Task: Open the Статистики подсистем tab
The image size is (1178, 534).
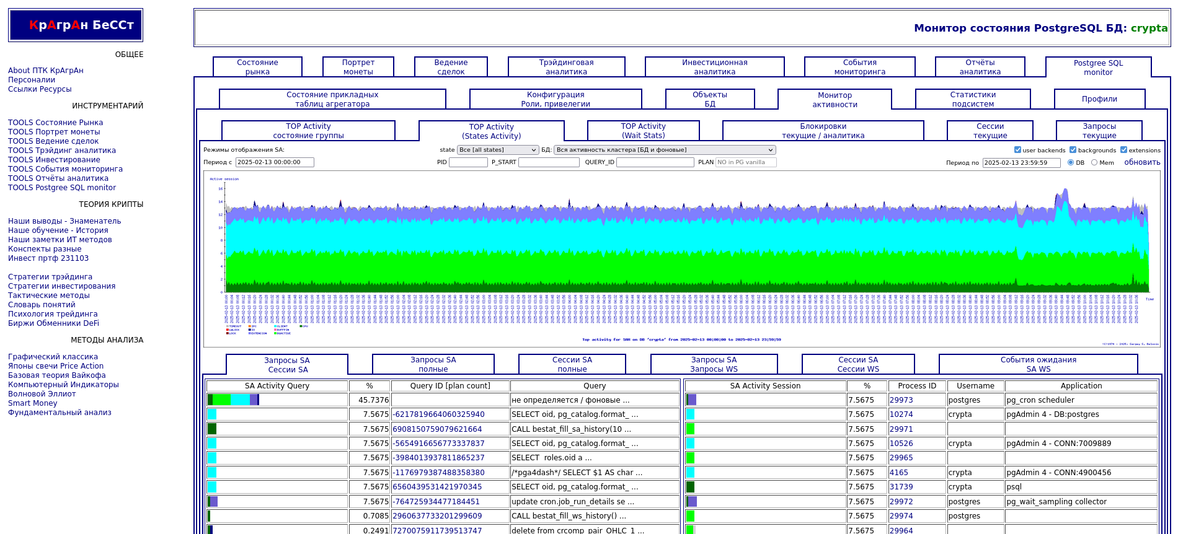Action: click(x=972, y=99)
